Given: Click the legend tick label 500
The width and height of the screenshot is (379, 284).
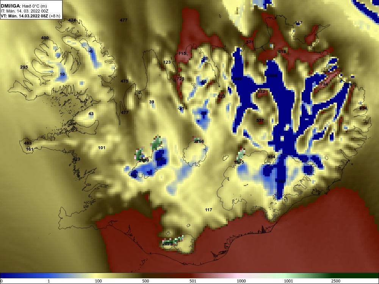Looking at the screenshot, I should coord(146,281).
